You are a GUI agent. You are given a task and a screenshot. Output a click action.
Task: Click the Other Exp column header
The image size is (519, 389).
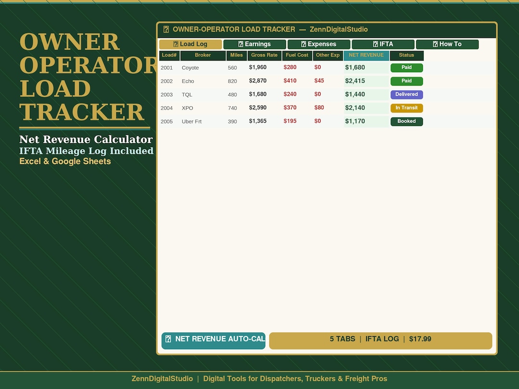click(x=328, y=56)
